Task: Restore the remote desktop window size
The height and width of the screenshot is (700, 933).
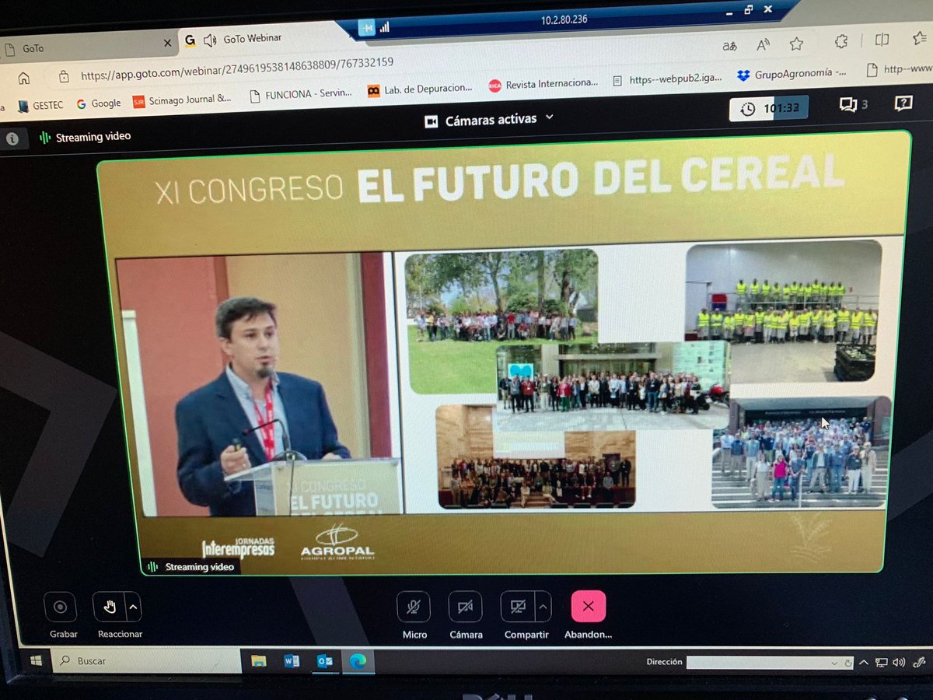Action: tap(747, 10)
